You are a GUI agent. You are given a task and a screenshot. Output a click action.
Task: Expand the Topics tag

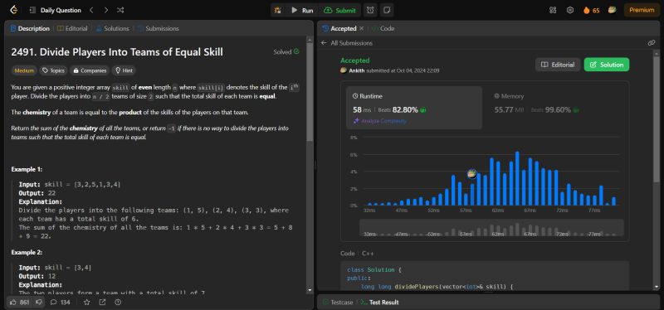(x=53, y=70)
